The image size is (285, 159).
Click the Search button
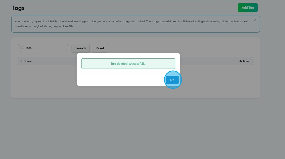(80, 48)
